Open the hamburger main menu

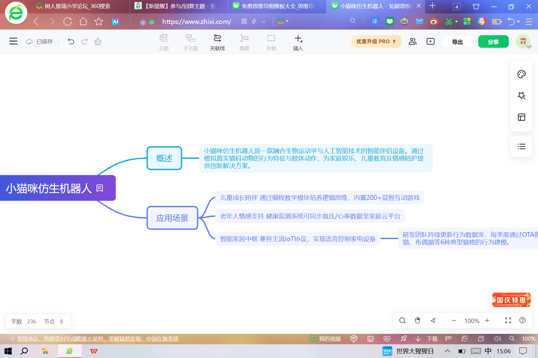click(13, 41)
